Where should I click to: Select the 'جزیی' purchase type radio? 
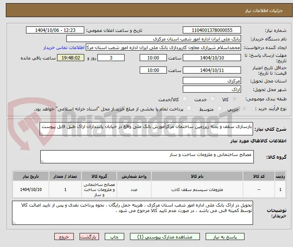[x=244, y=109]
